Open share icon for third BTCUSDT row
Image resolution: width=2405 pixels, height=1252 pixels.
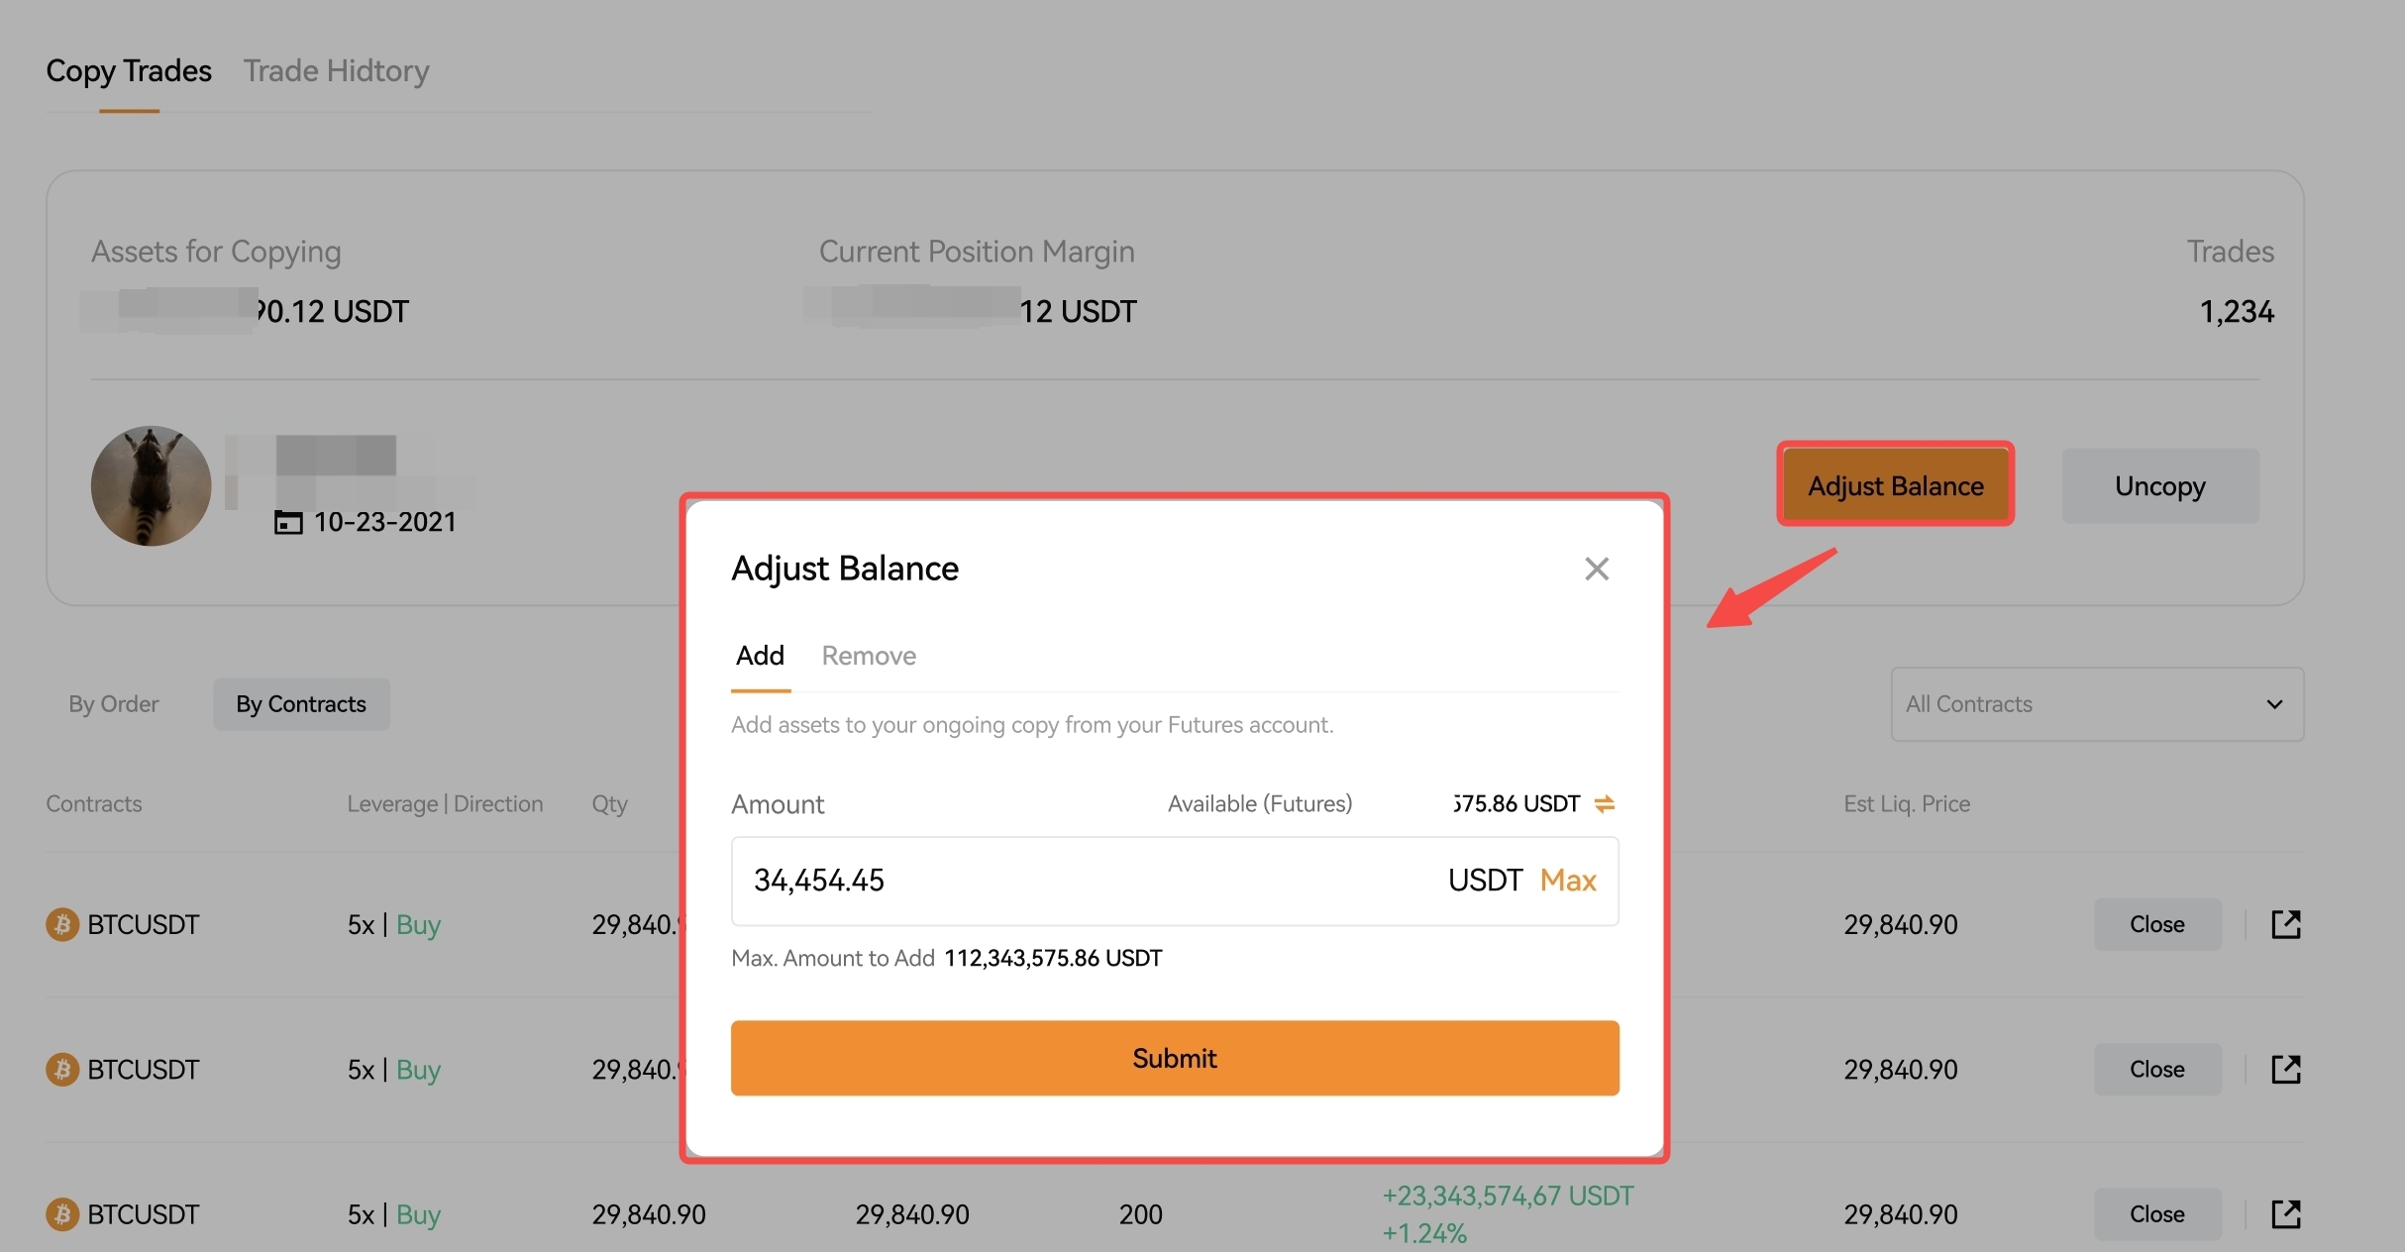(2285, 1213)
